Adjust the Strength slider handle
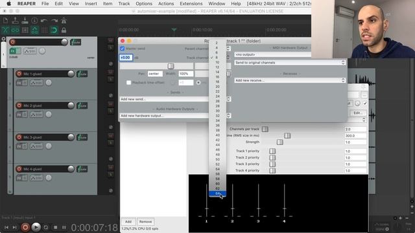The width and height of the screenshot is (415, 233). pyautogui.click(x=279, y=142)
